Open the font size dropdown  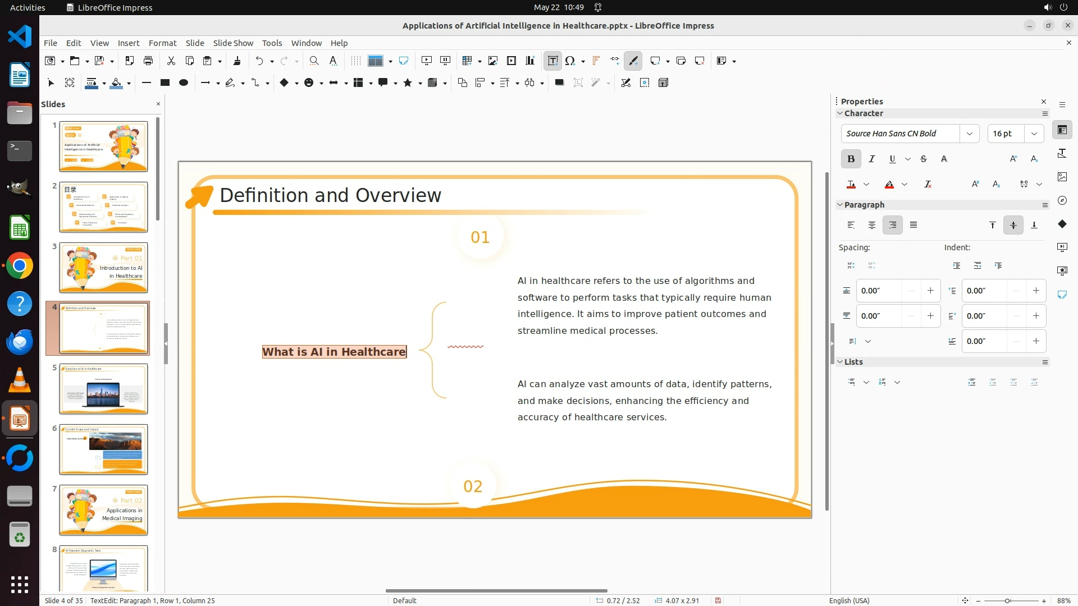1034,134
